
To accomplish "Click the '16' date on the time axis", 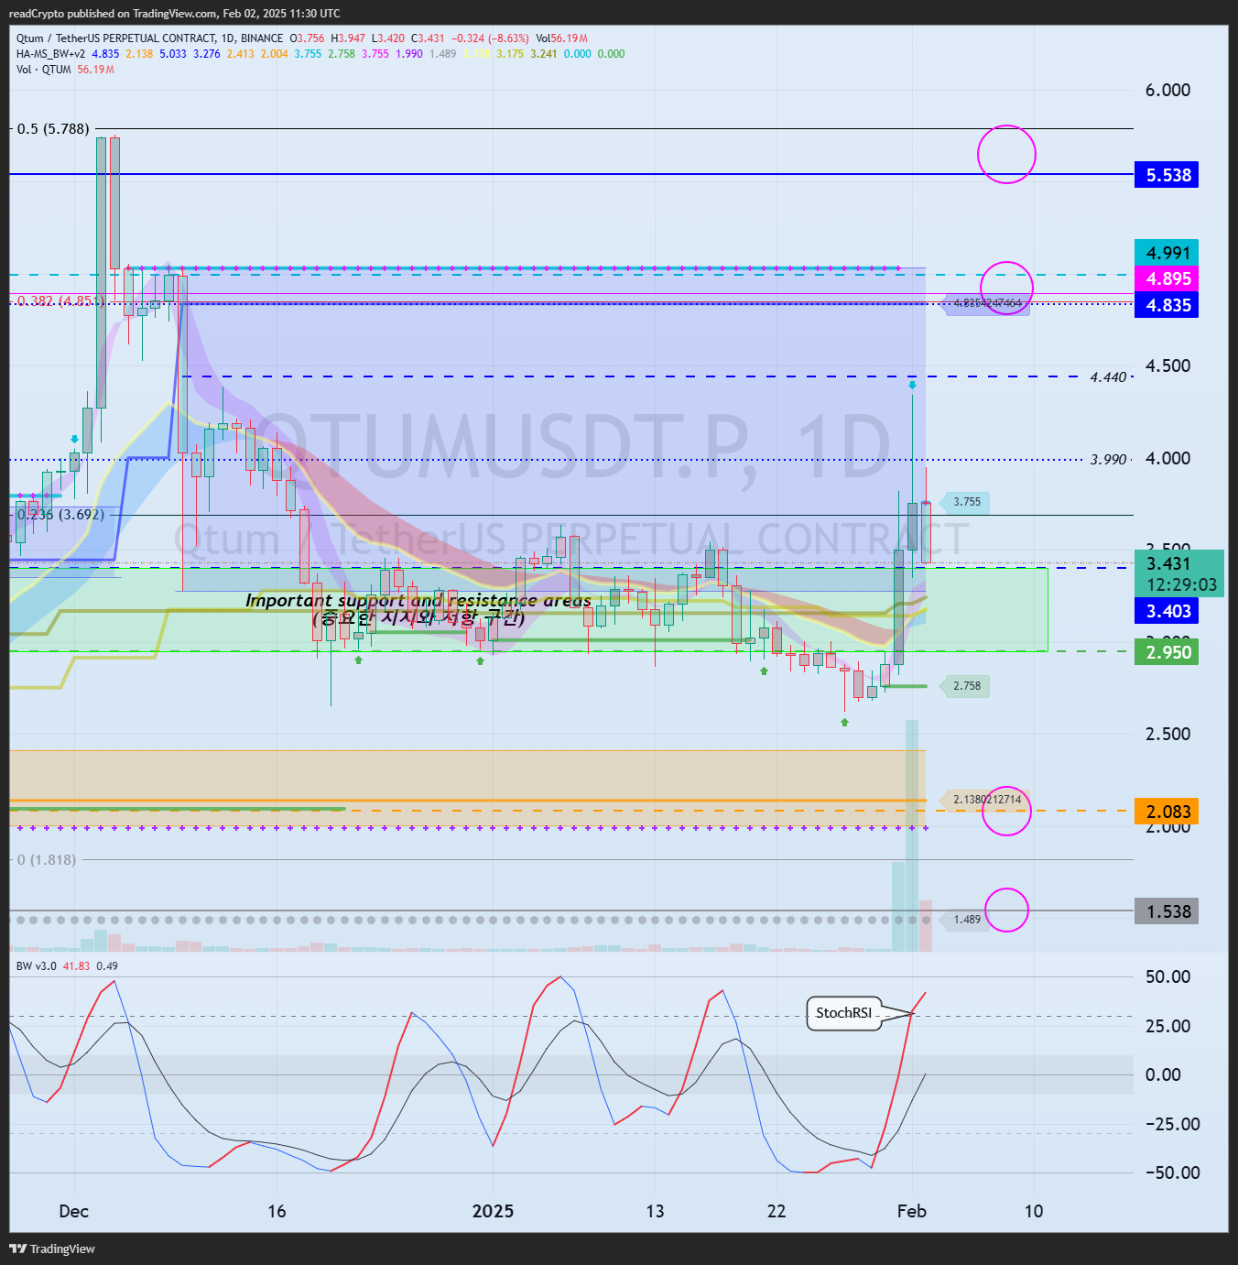I will click(x=277, y=1211).
